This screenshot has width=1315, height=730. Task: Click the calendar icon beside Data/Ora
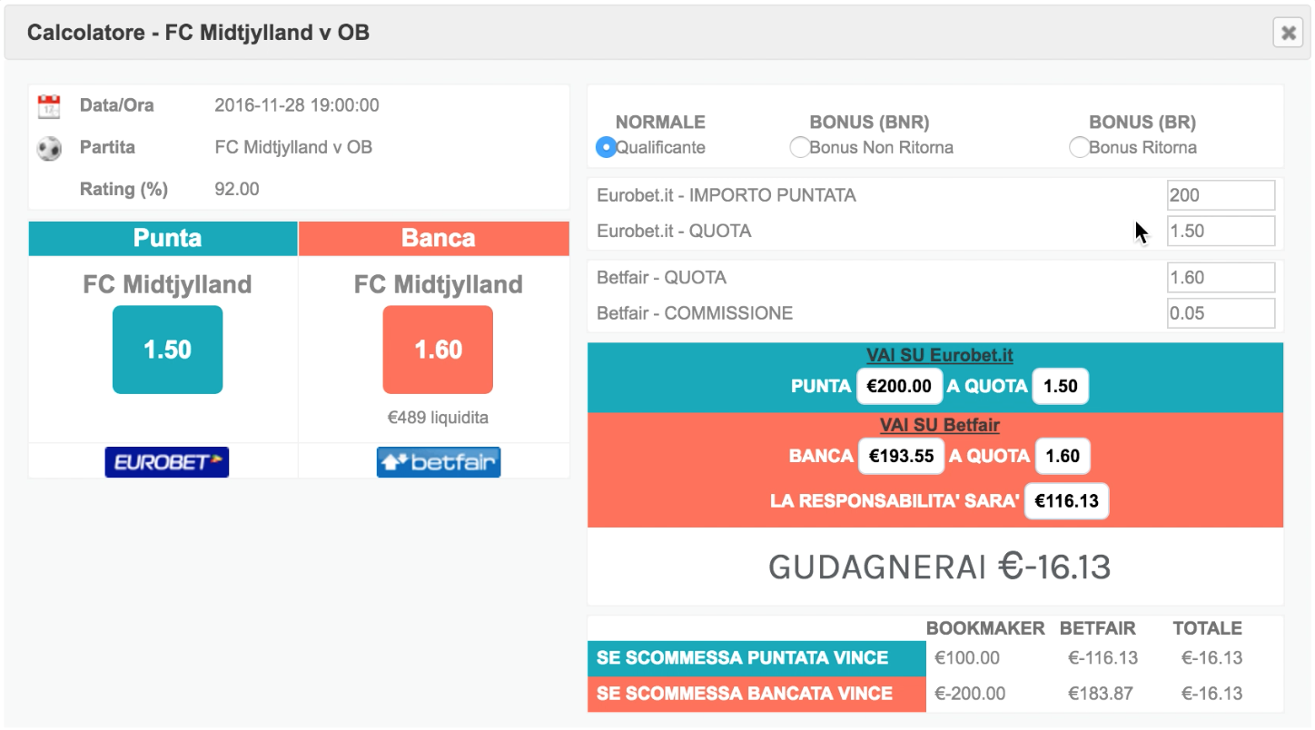[x=49, y=106]
